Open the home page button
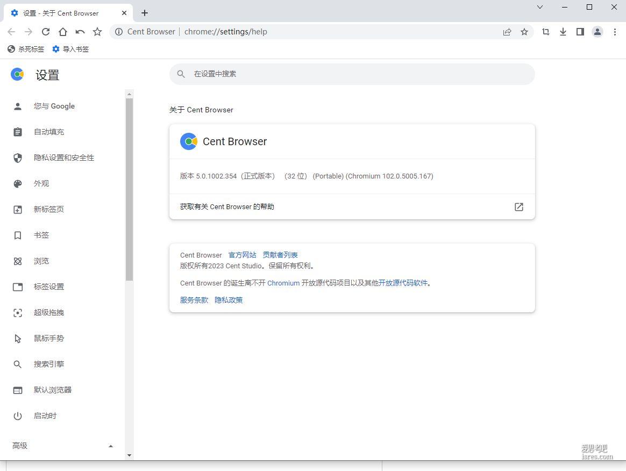 coord(63,32)
